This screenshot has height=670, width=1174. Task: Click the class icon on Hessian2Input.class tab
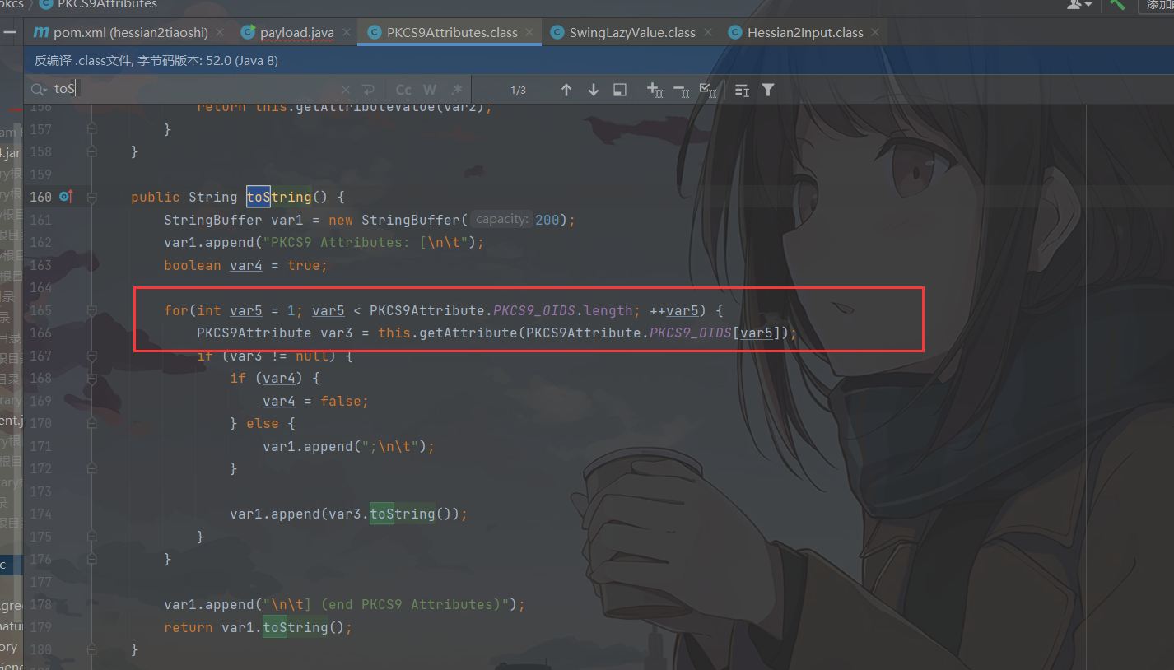[734, 33]
